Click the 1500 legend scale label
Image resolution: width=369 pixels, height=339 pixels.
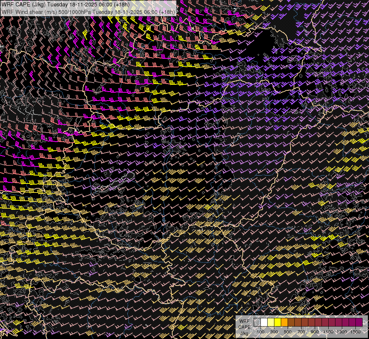tap(355, 332)
